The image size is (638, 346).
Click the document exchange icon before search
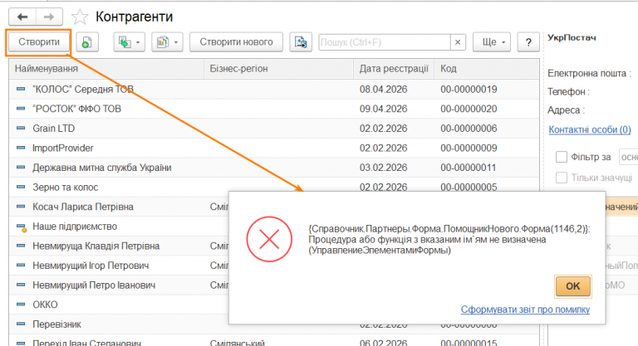301,41
